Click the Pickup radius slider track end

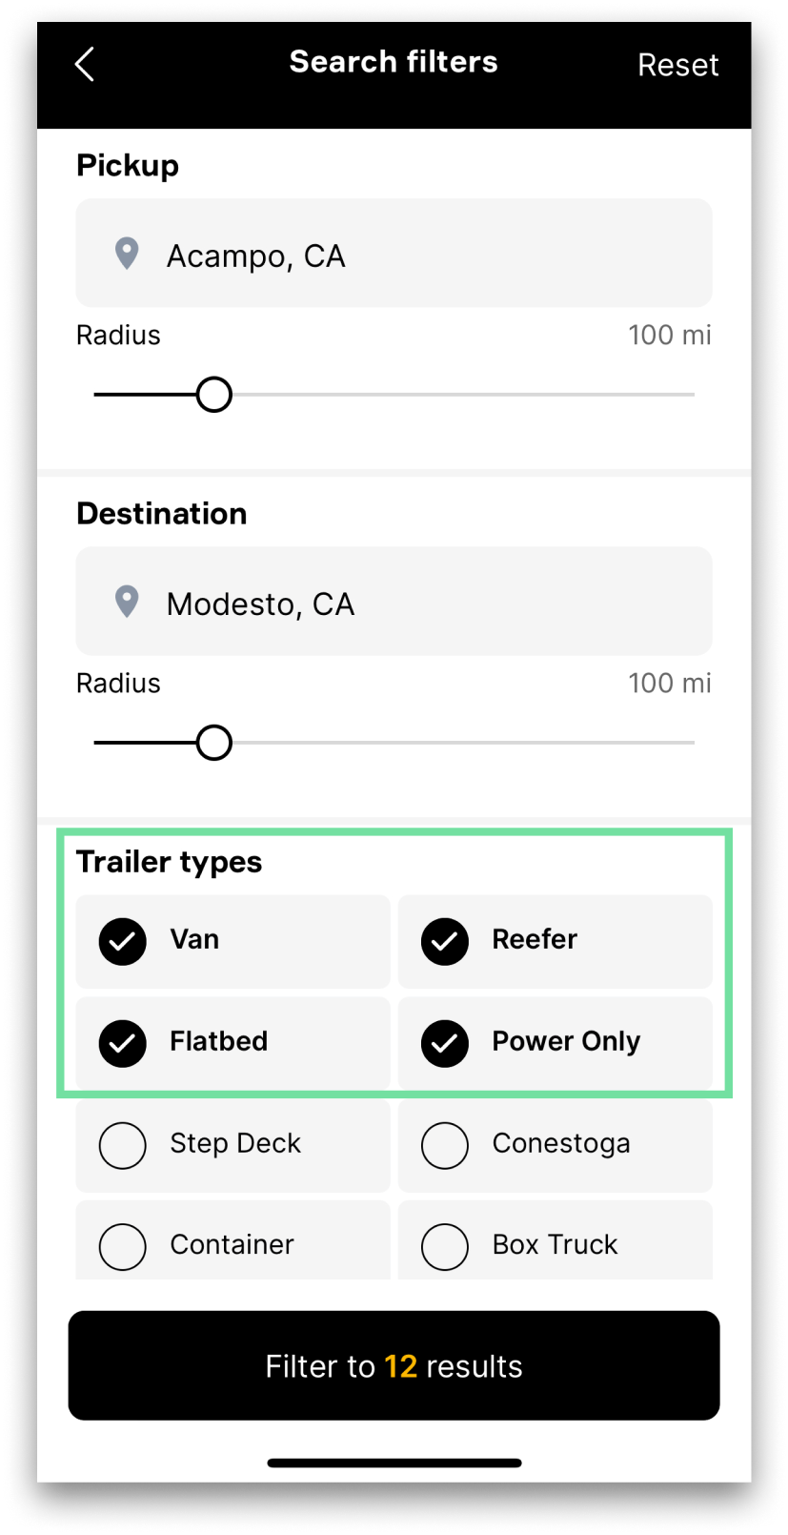tap(691, 394)
